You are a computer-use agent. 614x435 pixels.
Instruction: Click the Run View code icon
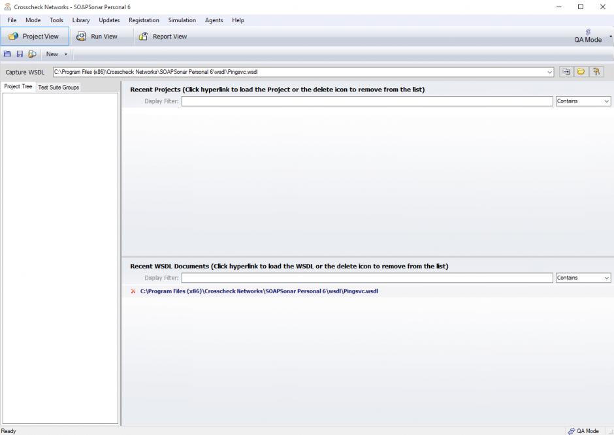coord(81,37)
